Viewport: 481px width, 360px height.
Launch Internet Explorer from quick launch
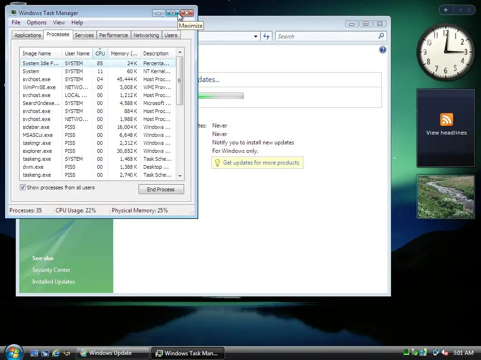56,353
